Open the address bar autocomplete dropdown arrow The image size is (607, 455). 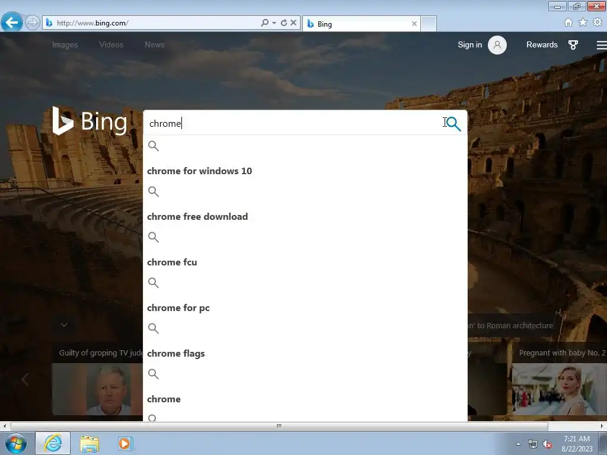pos(274,23)
